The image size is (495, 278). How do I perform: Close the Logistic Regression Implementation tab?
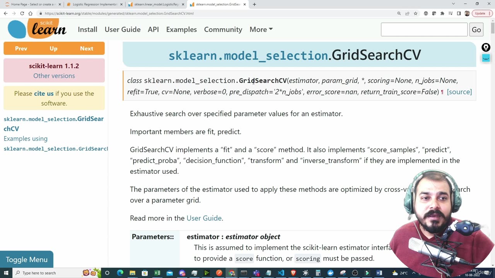[121, 4]
